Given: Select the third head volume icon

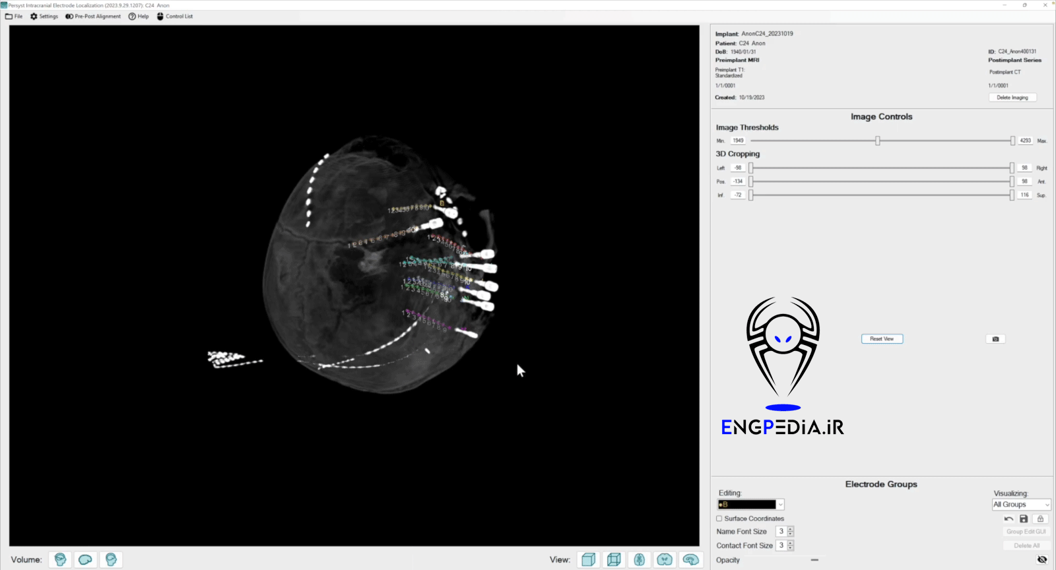Looking at the screenshot, I should point(111,559).
